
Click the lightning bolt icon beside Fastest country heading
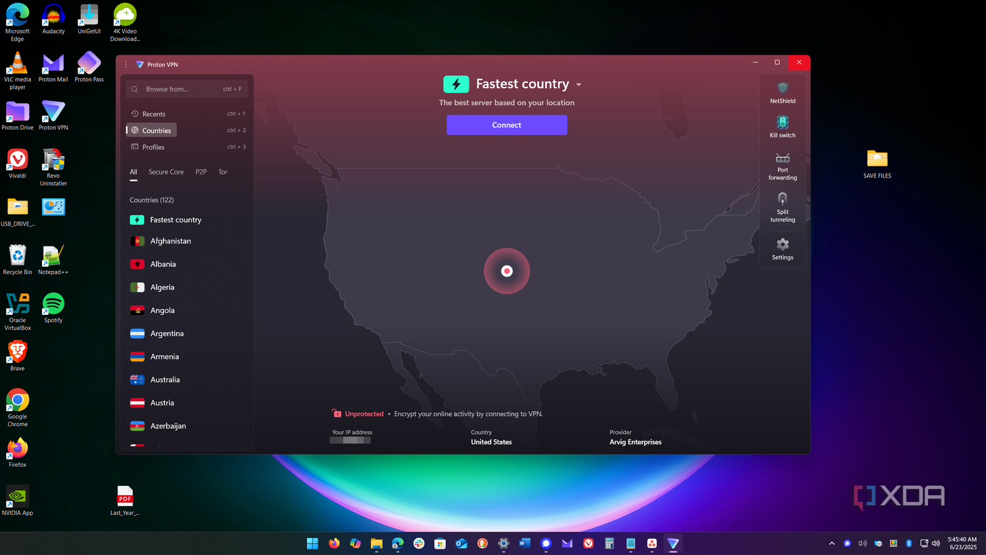456,84
